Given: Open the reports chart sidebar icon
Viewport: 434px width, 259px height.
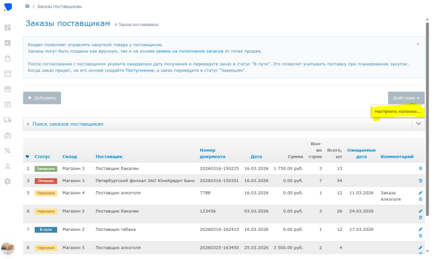Looking at the screenshot, I should click(8, 43).
